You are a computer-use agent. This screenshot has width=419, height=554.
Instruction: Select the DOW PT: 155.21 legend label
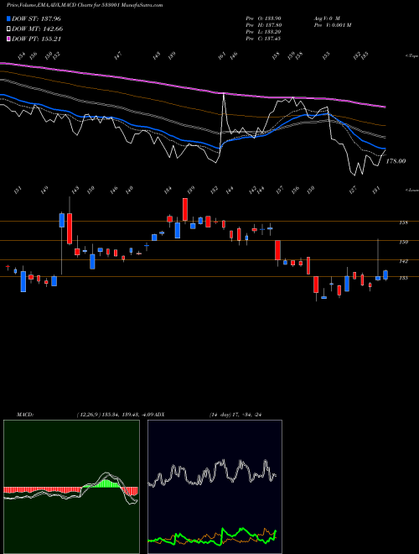point(37,39)
